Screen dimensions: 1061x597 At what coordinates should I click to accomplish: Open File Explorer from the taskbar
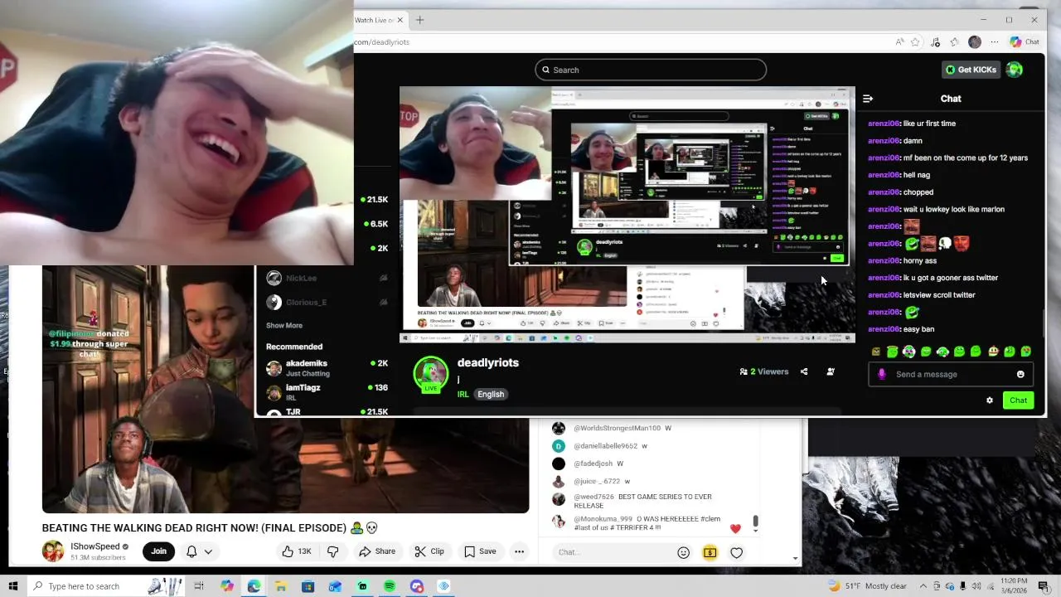(x=280, y=586)
